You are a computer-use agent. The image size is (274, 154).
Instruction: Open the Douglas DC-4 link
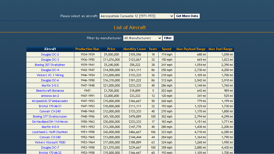50,70
